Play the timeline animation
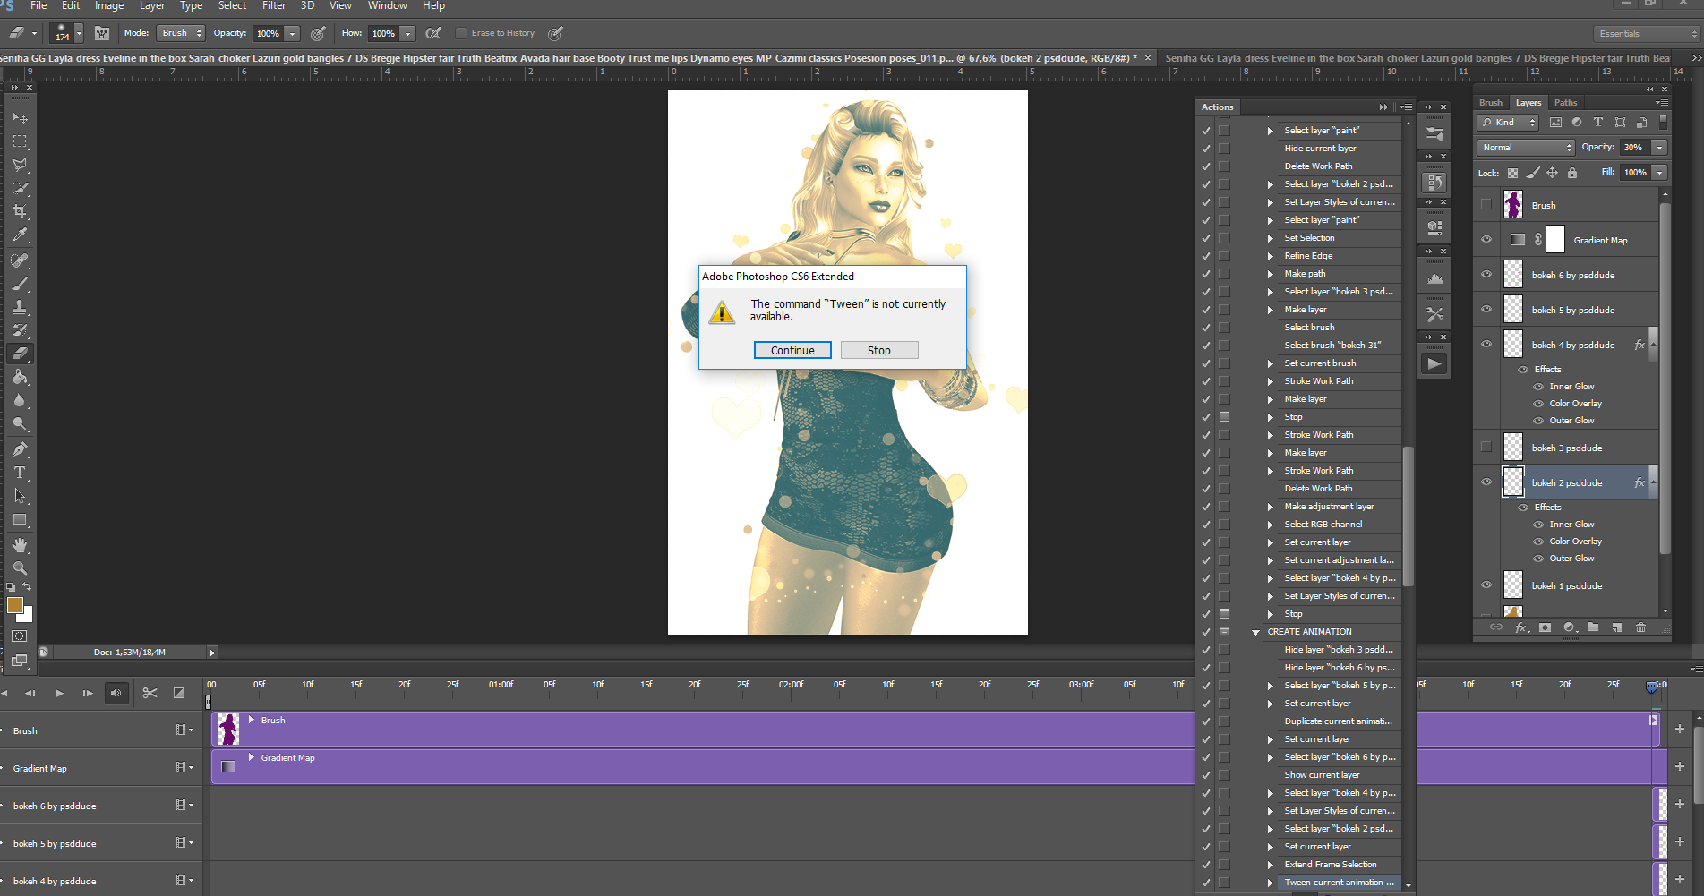1704x896 pixels. [x=59, y=693]
